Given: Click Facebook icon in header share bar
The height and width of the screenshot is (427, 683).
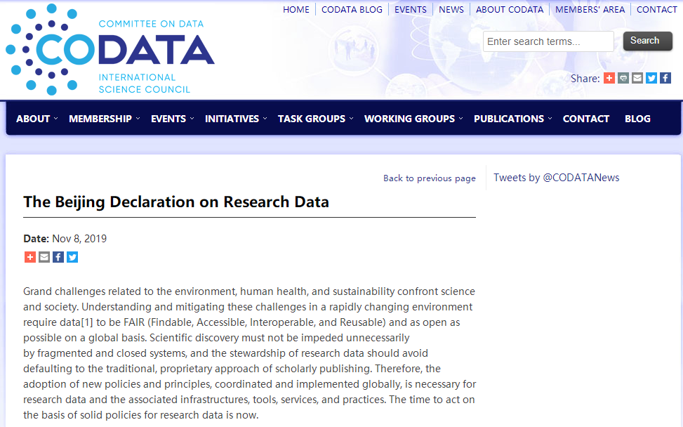Looking at the screenshot, I should click(665, 78).
